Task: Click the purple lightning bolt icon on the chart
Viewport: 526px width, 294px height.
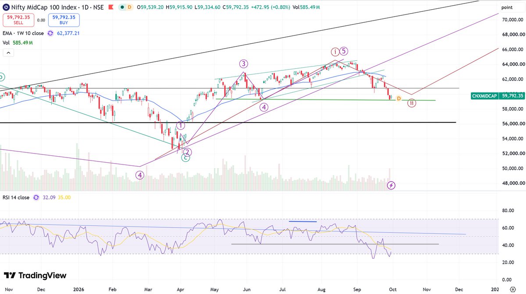Action: click(x=391, y=185)
